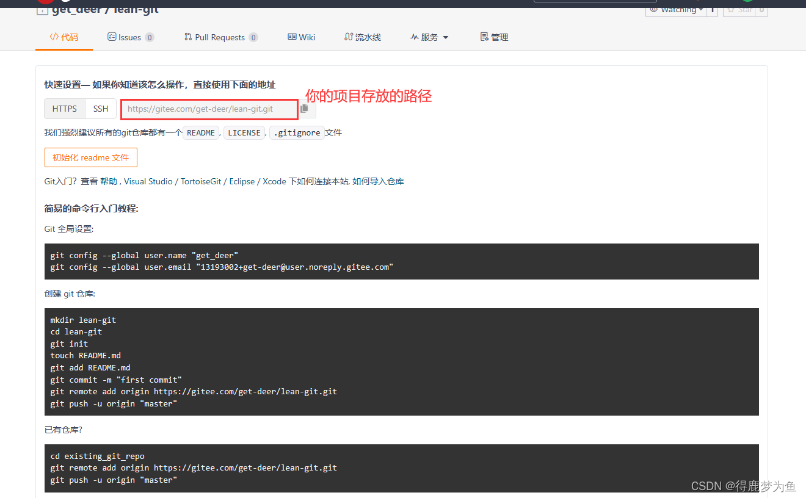Click the git config user.email line
Screen dimensions: 806x498
(222, 267)
